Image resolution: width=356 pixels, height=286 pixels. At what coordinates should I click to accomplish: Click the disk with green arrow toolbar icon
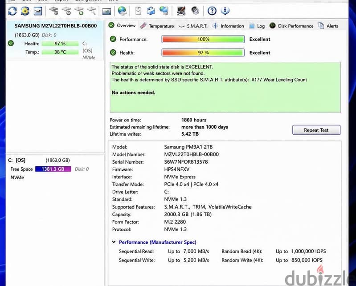coord(79,11)
